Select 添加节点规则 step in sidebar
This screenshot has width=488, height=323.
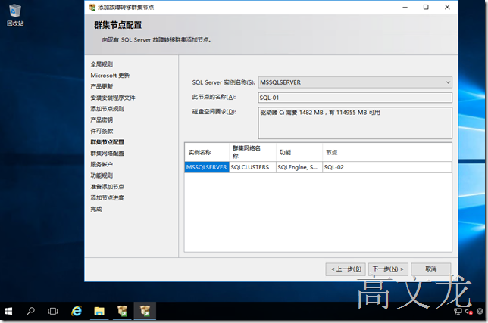point(107,109)
